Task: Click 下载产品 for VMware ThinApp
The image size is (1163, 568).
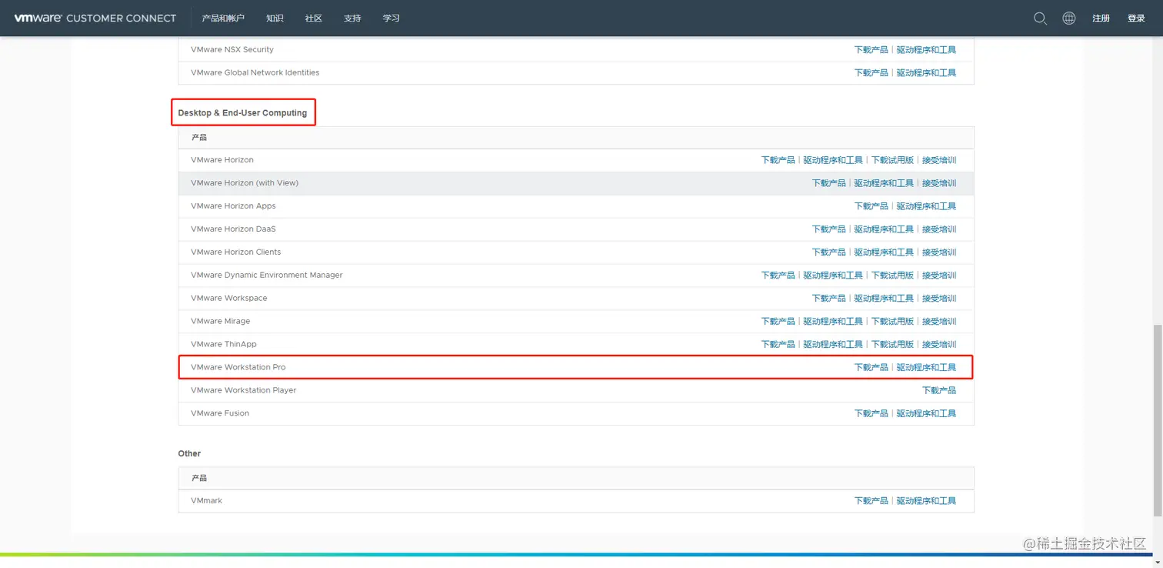Action: click(778, 344)
